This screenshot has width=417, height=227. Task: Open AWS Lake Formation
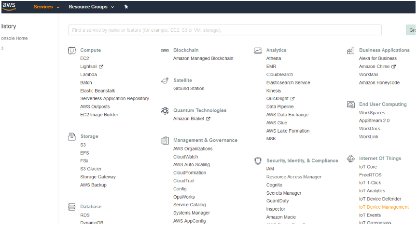(x=288, y=131)
